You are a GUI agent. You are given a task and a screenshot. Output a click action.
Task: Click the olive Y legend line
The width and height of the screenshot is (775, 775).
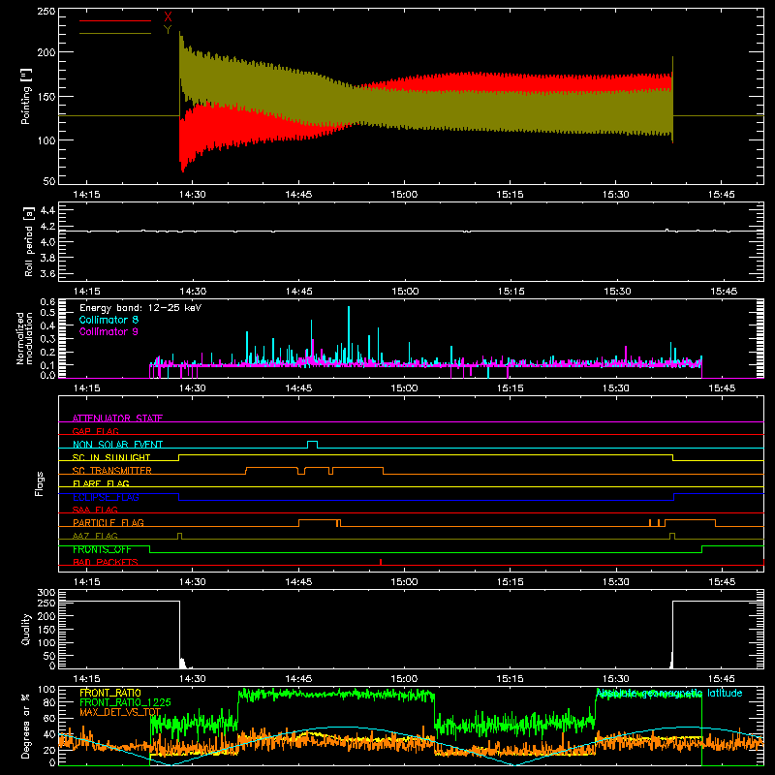click(x=115, y=33)
